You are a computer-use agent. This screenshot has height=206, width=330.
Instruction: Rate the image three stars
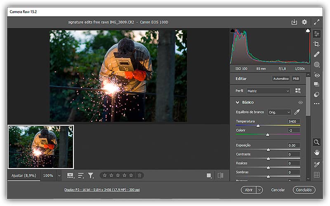click(x=118, y=175)
